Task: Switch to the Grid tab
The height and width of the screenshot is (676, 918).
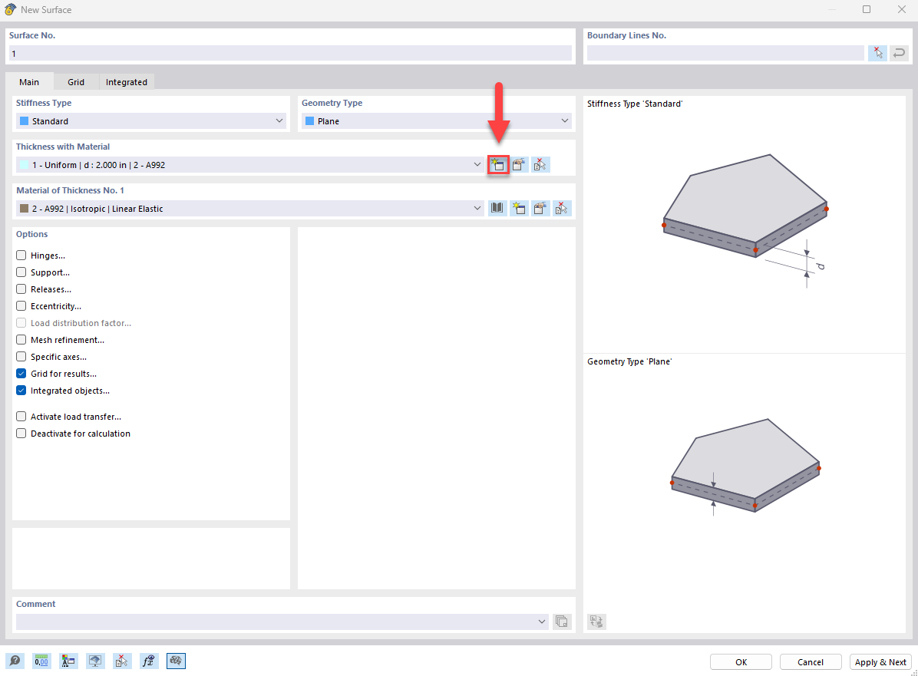Action: [75, 81]
